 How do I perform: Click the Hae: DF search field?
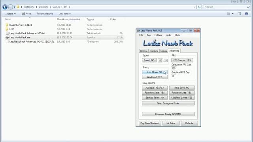[x=225, y=7]
